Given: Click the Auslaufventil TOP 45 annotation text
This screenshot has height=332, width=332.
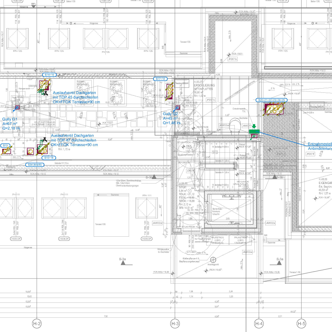Looking at the screenshot, I should (76, 97).
